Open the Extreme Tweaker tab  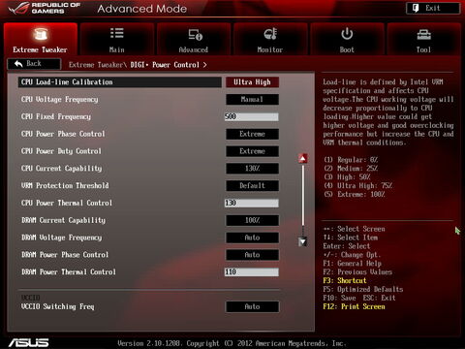(x=41, y=40)
